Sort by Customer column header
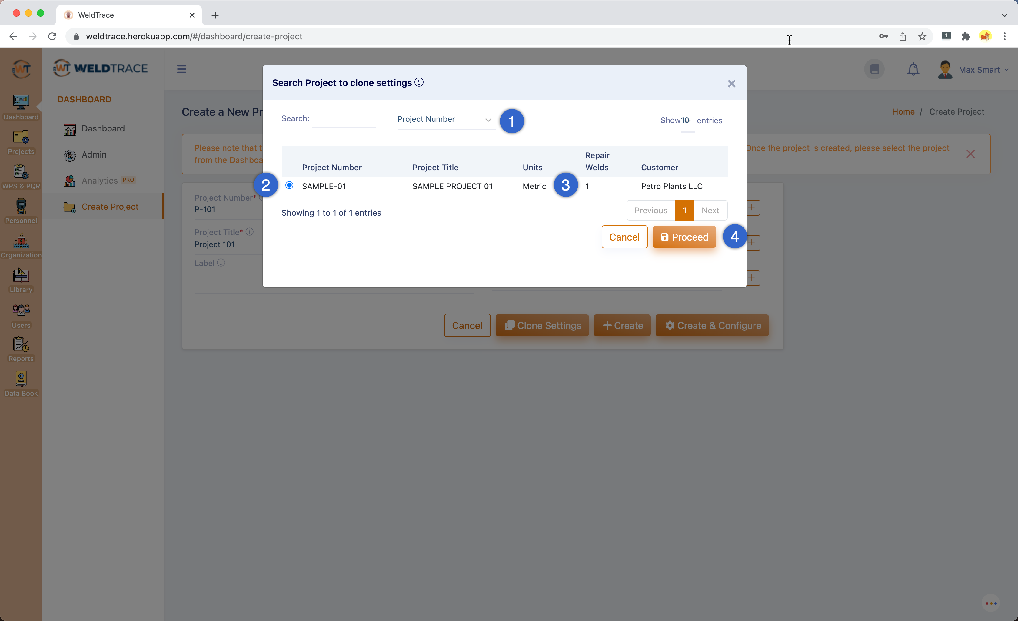This screenshot has width=1018, height=621. (x=659, y=167)
